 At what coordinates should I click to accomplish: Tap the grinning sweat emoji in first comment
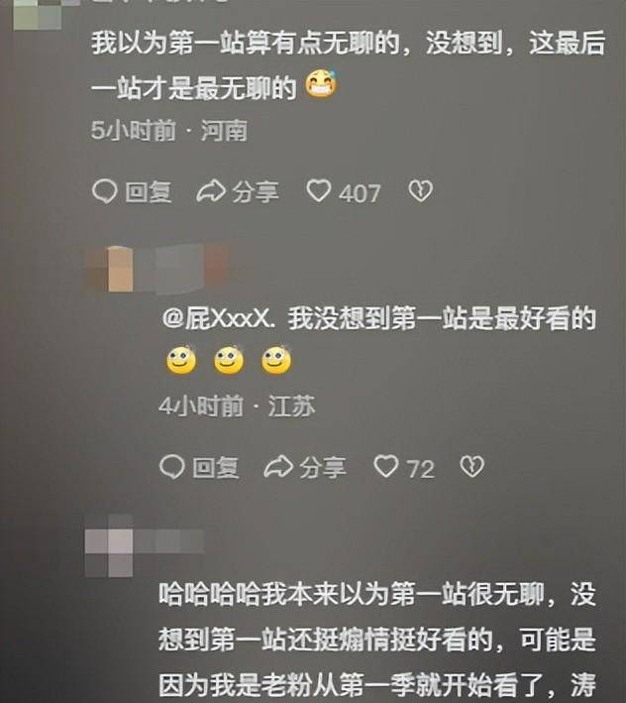321,84
